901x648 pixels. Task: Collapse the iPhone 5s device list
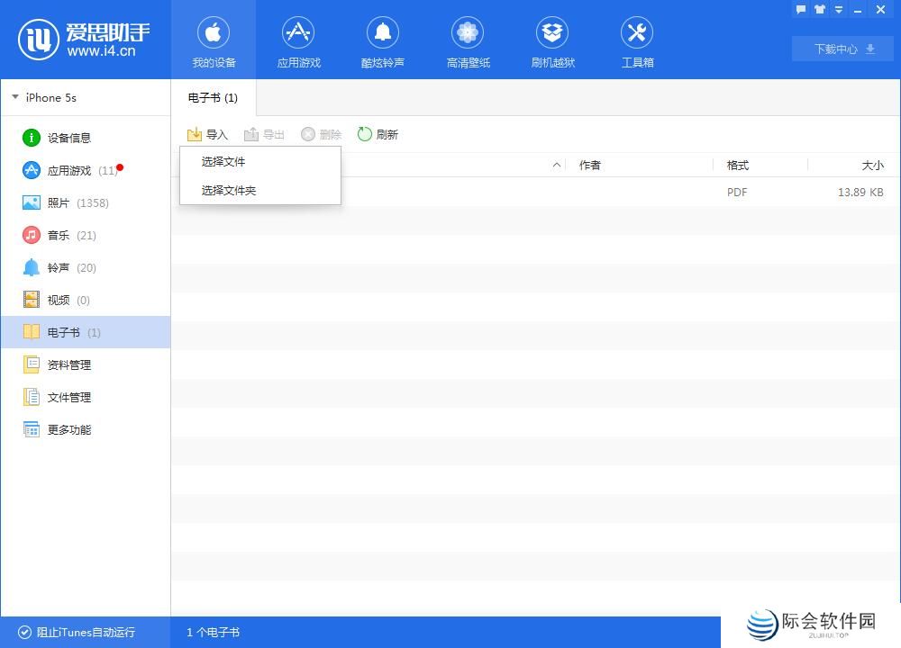(14, 97)
